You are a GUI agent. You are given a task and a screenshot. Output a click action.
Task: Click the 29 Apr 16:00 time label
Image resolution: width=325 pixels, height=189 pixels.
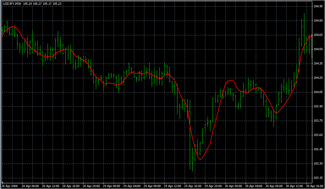193,186
